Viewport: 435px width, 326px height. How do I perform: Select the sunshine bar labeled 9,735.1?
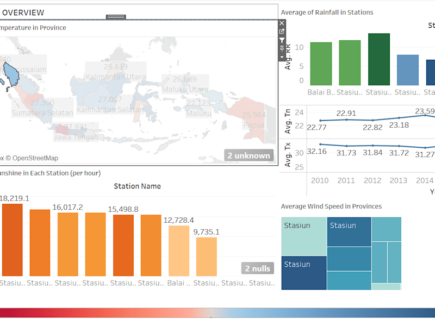pyautogui.click(x=207, y=256)
